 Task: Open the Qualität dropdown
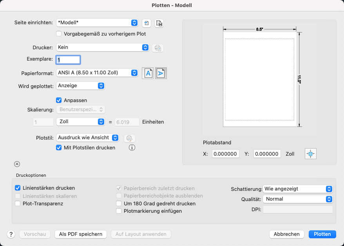(298, 199)
